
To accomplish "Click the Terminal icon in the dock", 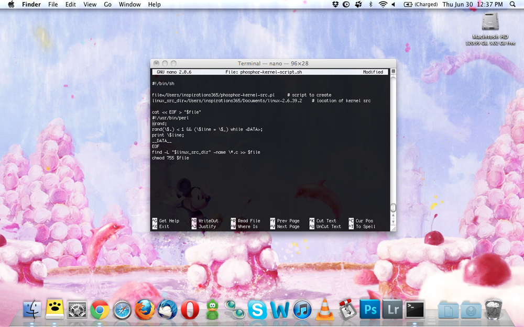I will point(414,310).
